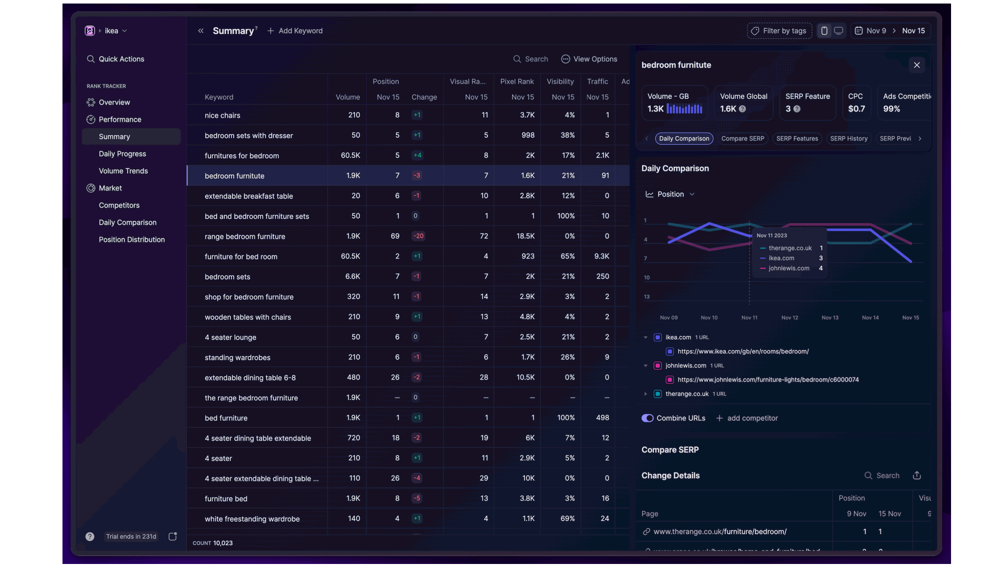Open the SERP History tab
Viewport: 1008px width, 567px height.
point(848,139)
